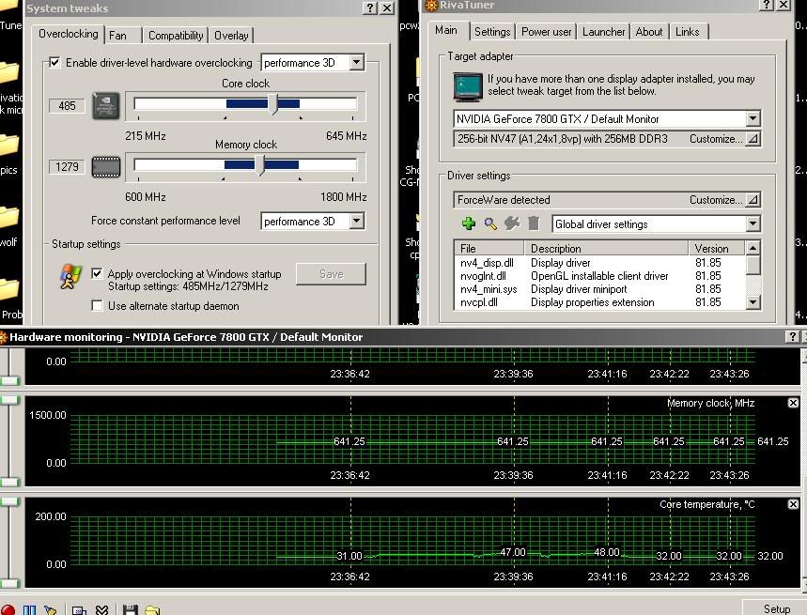Click the Windows startup icon in Startup settings
The height and width of the screenshot is (615, 807).
71,277
